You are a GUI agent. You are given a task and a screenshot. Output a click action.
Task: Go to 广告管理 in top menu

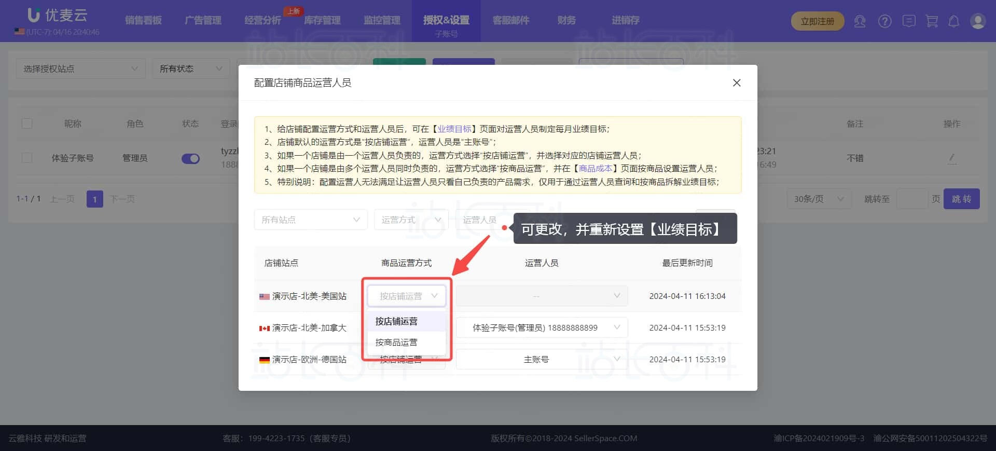(203, 20)
